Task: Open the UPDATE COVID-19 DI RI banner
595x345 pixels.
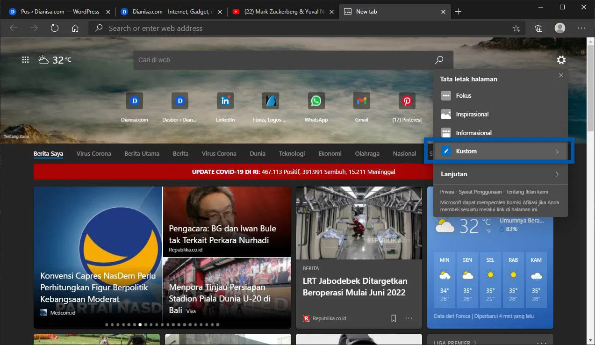Action: (293, 172)
